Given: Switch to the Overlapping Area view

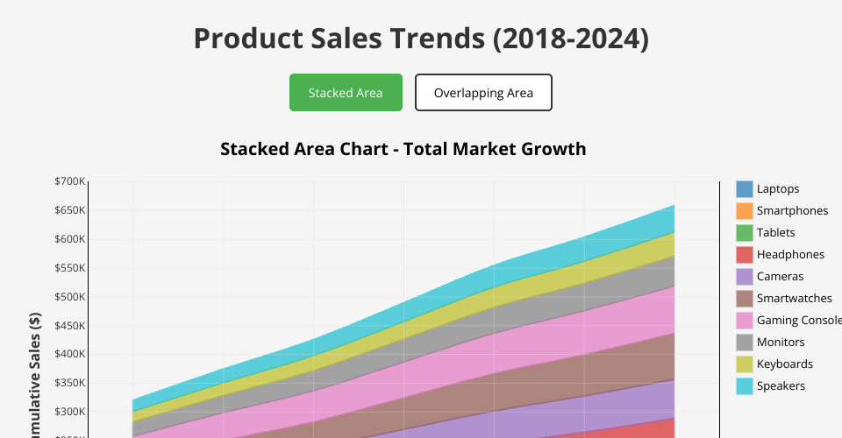Looking at the screenshot, I should pos(483,93).
